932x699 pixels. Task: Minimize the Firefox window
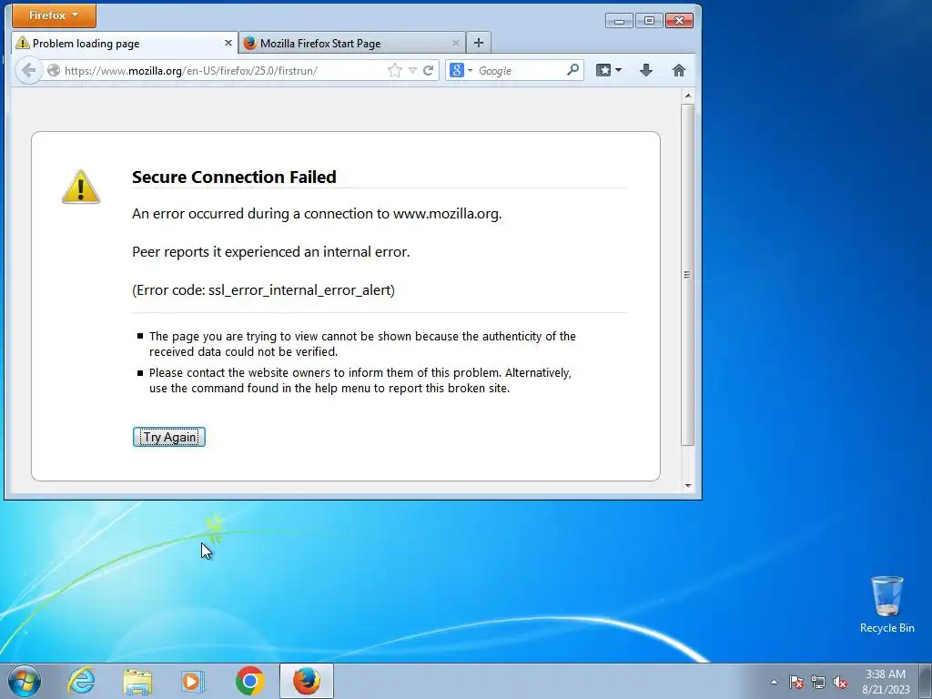pyautogui.click(x=619, y=21)
